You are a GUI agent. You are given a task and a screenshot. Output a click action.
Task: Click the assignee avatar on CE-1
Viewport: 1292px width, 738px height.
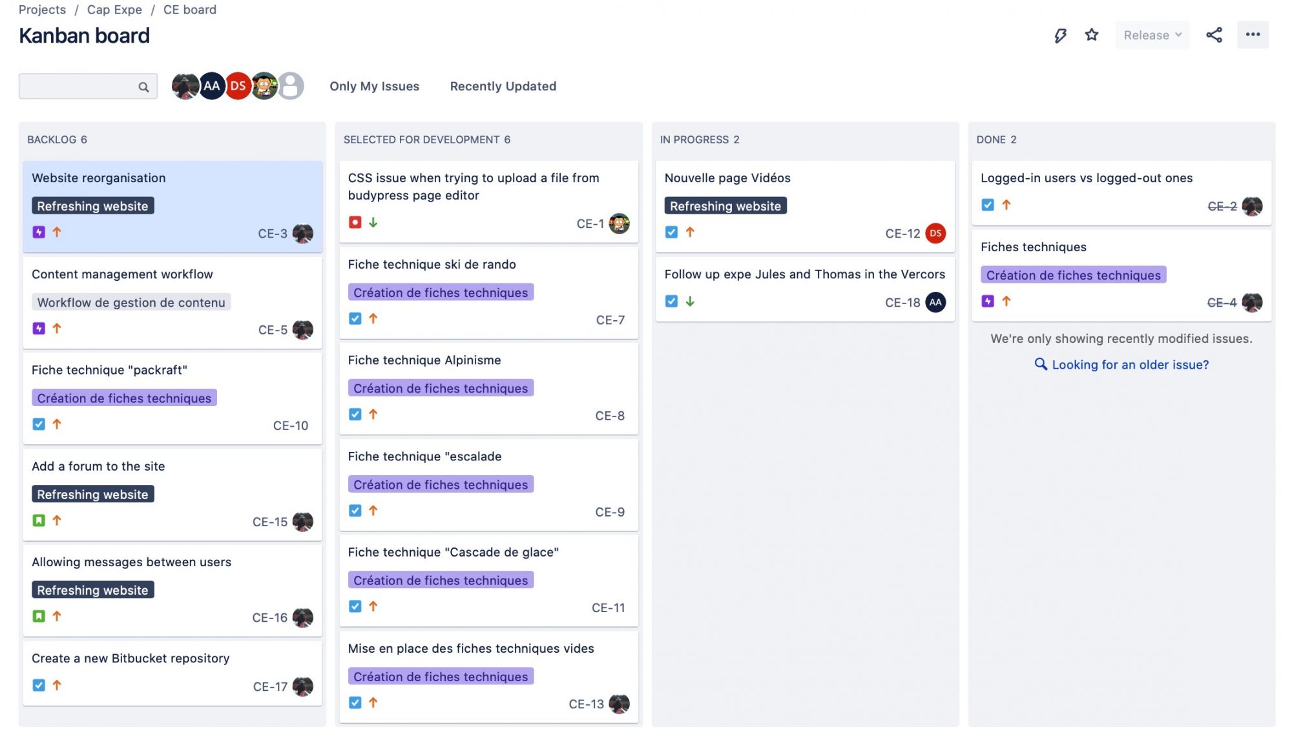click(619, 223)
